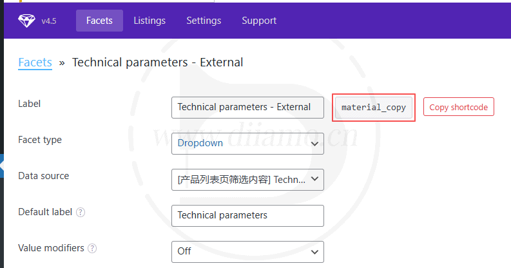
Task: Open the Value modifiers Off dropdown
Action: pos(247,252)
